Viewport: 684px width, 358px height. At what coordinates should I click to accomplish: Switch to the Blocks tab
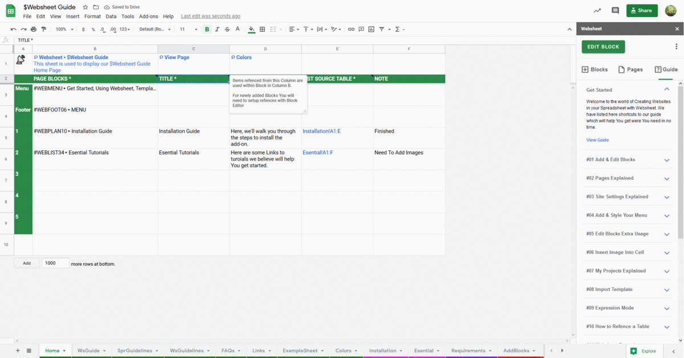595,69
